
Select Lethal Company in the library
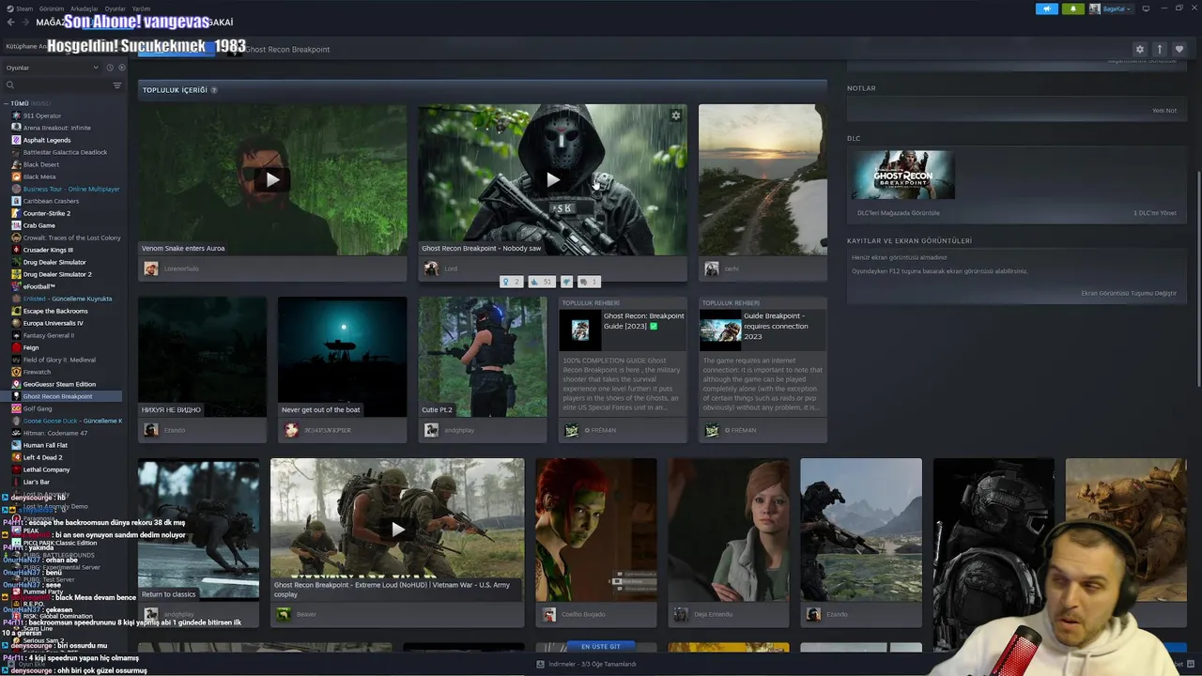tap(46, 469)
